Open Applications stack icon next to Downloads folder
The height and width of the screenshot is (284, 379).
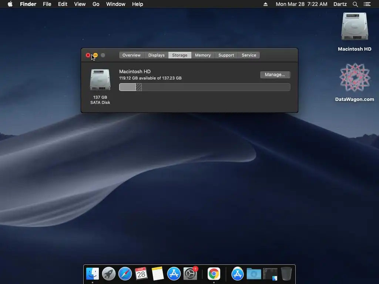pyautogui.click(x=237, y=274)
